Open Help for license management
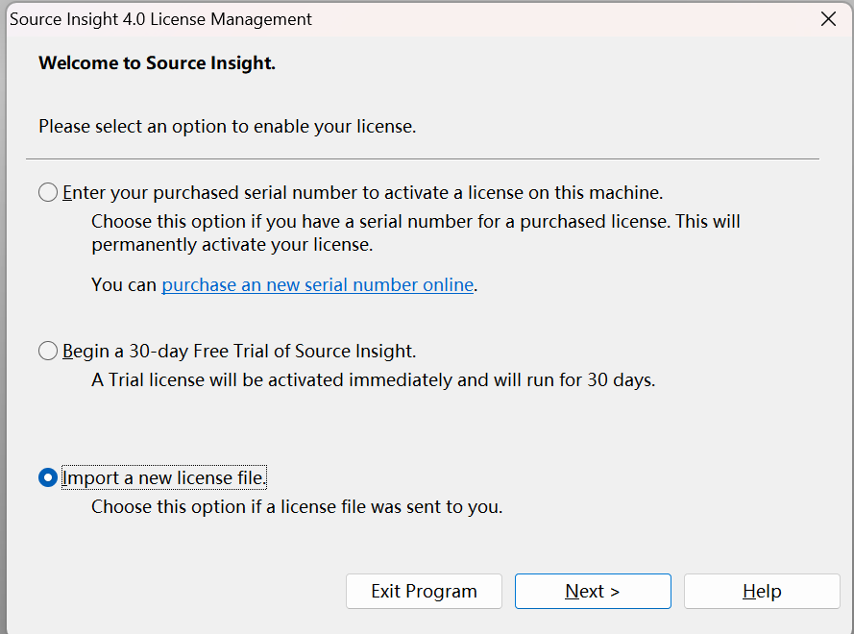 (762, 591)
